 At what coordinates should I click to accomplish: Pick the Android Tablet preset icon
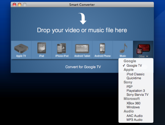tap(82, 49)
